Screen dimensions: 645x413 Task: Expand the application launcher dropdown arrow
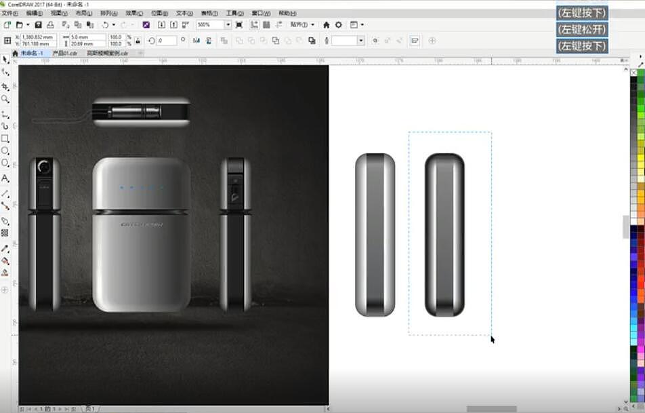point(362,24)
